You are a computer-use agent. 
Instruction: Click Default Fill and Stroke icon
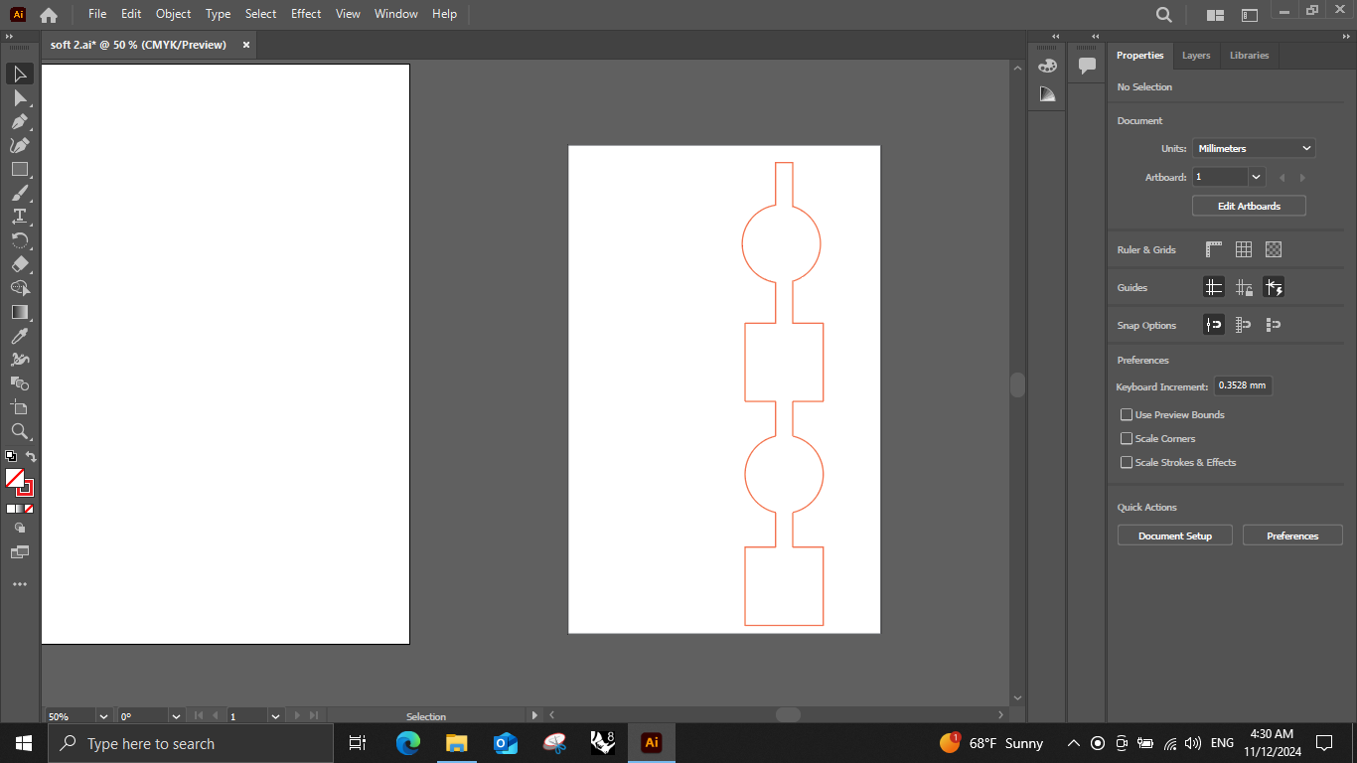pos(11,457)
